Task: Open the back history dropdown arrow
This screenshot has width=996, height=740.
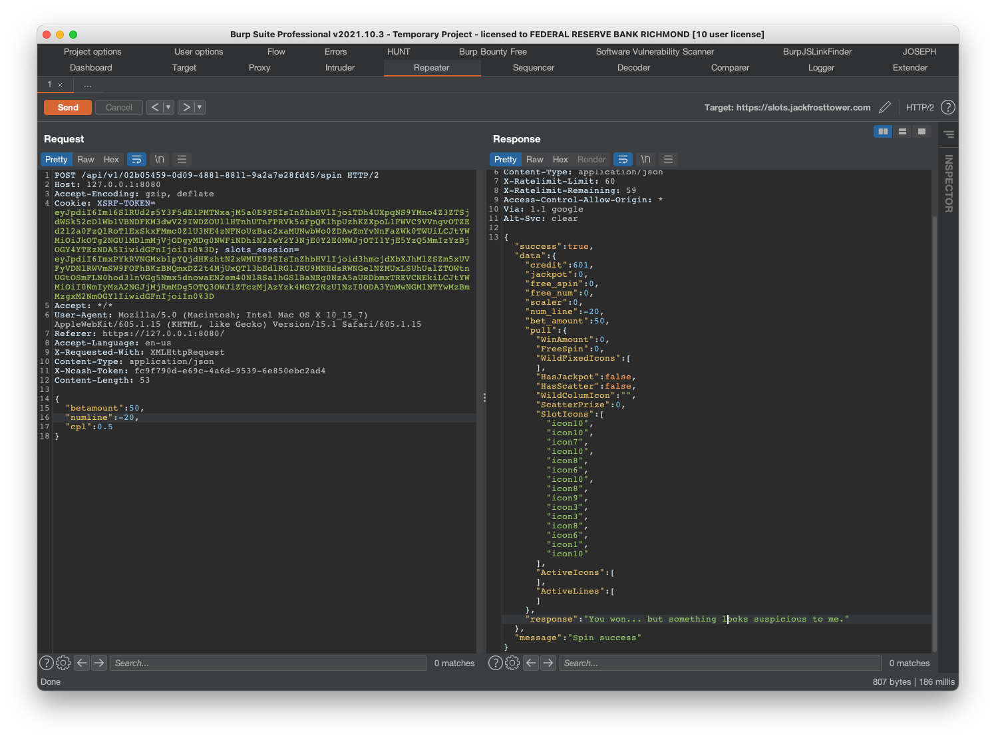Action: click(168, 107)
